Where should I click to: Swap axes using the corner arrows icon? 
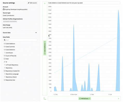[45, 99]
